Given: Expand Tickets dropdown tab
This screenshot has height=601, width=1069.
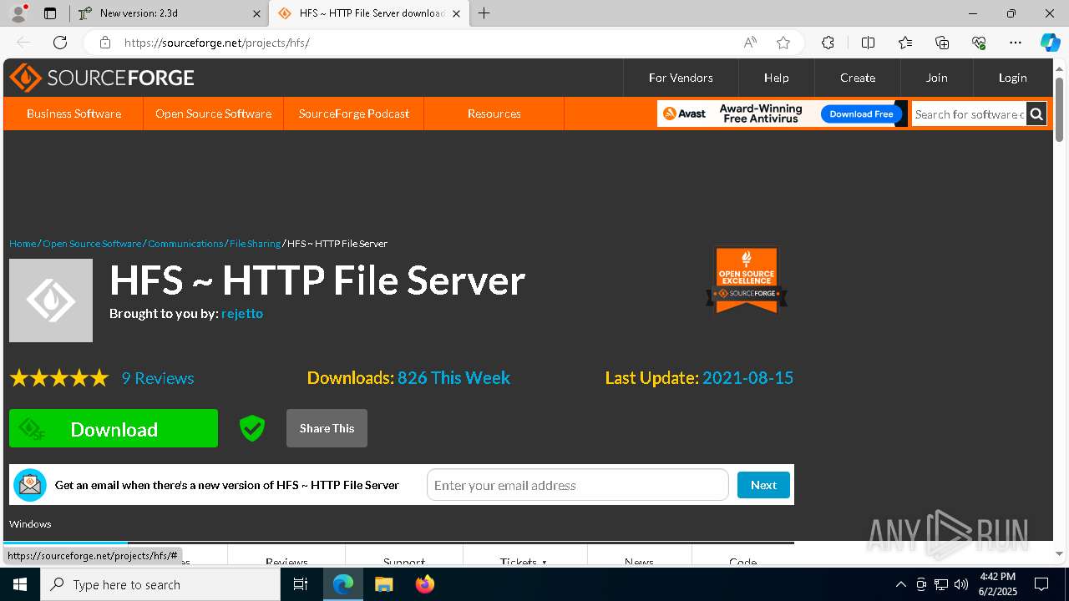Looking at the screenshot, I should coord(524,561).
